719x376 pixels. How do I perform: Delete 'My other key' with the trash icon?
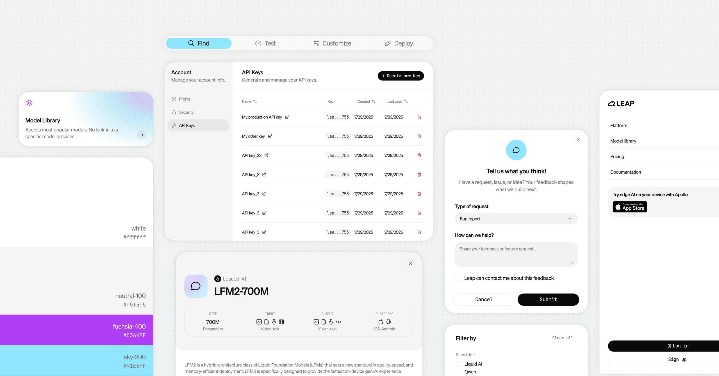click(419, 136)
